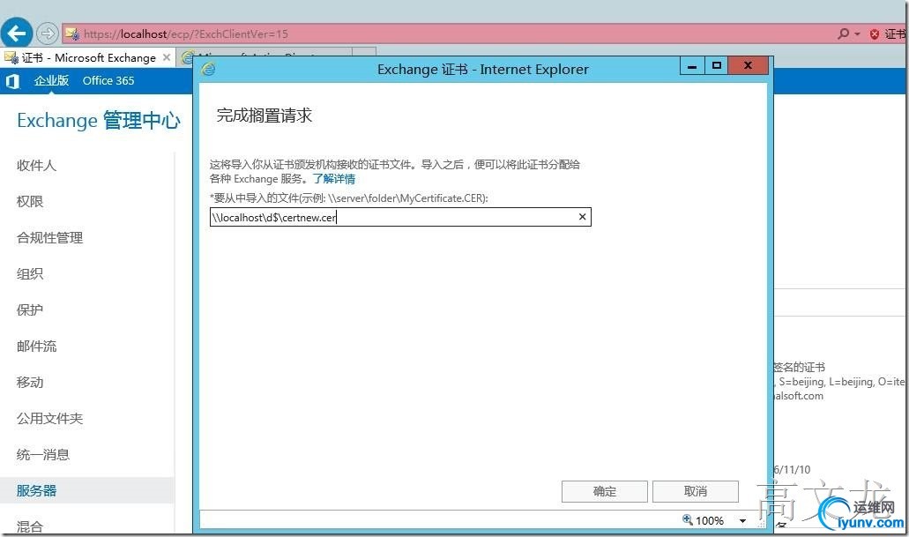This screenshot has width=909, height=537.
Task: Open 公用文件夹 in the left navigation
Action: (50, 418)
